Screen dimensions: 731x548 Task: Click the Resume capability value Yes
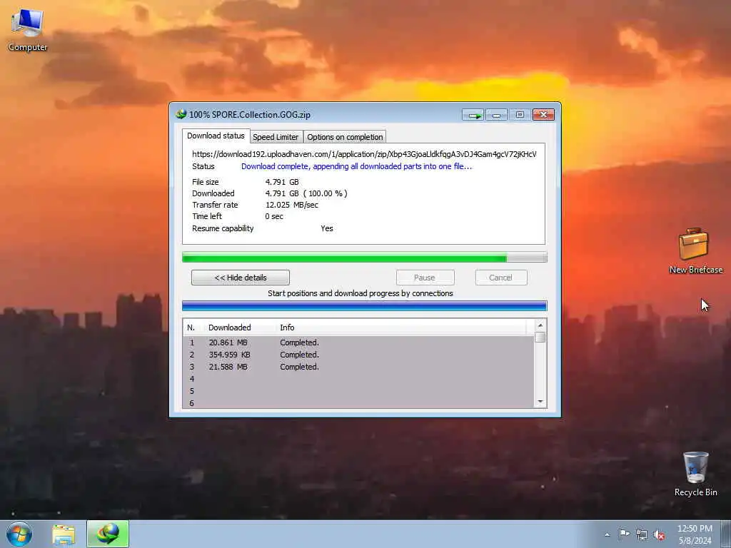pyautogui.click(x=327, y=228)
